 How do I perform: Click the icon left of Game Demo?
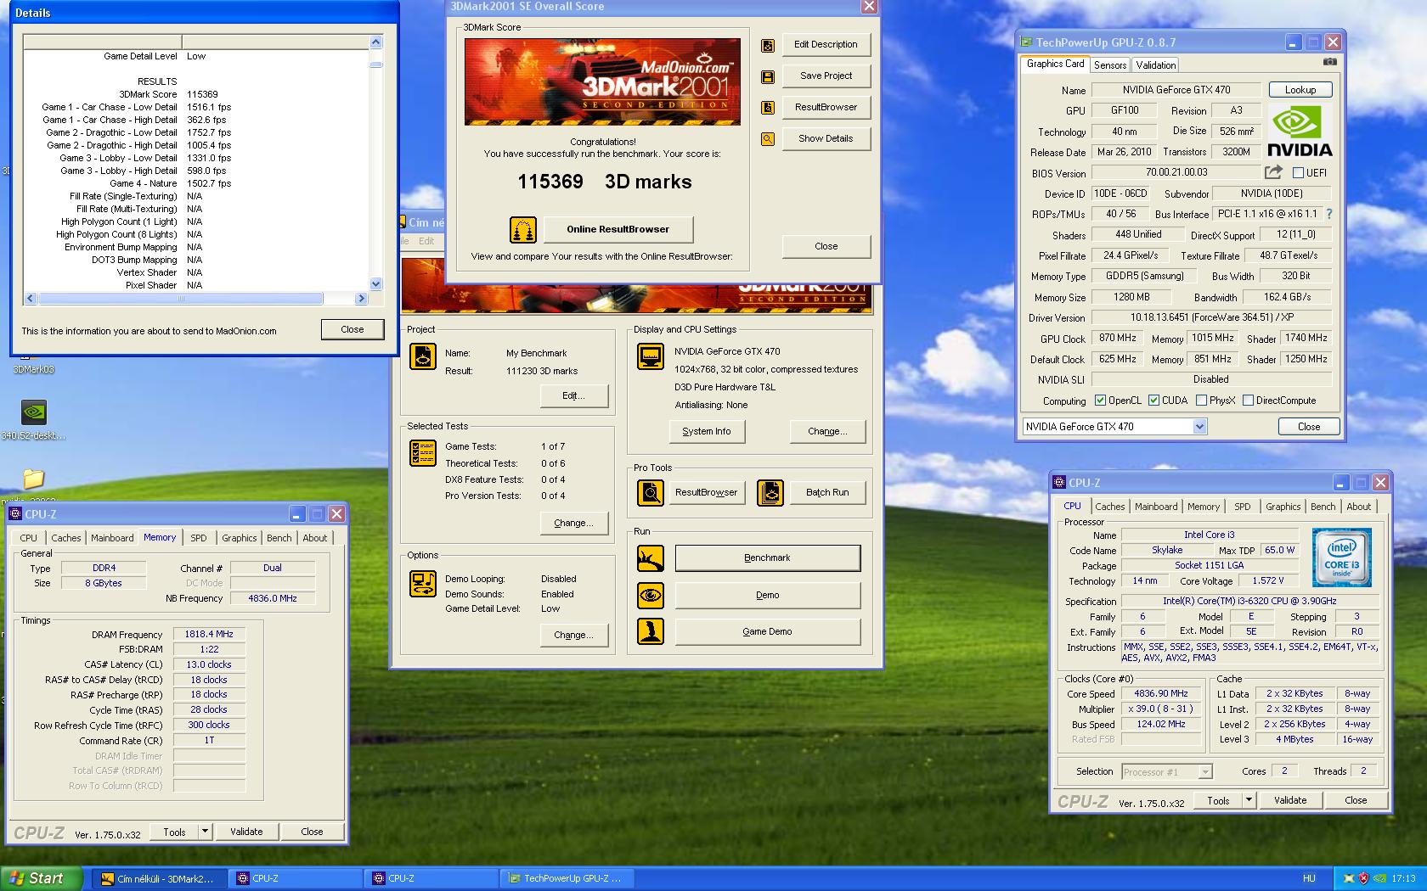click(651, 631)
